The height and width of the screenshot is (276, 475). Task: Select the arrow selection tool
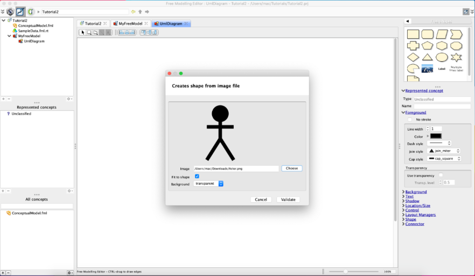(83, 32)
